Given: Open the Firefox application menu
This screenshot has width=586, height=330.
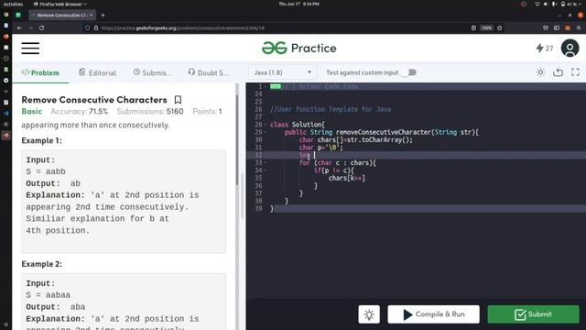Looking at the screenshot, I should coord(579,27).
